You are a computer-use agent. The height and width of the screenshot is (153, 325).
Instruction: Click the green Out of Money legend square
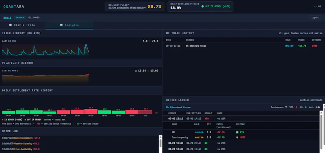[x=25, y=120]
